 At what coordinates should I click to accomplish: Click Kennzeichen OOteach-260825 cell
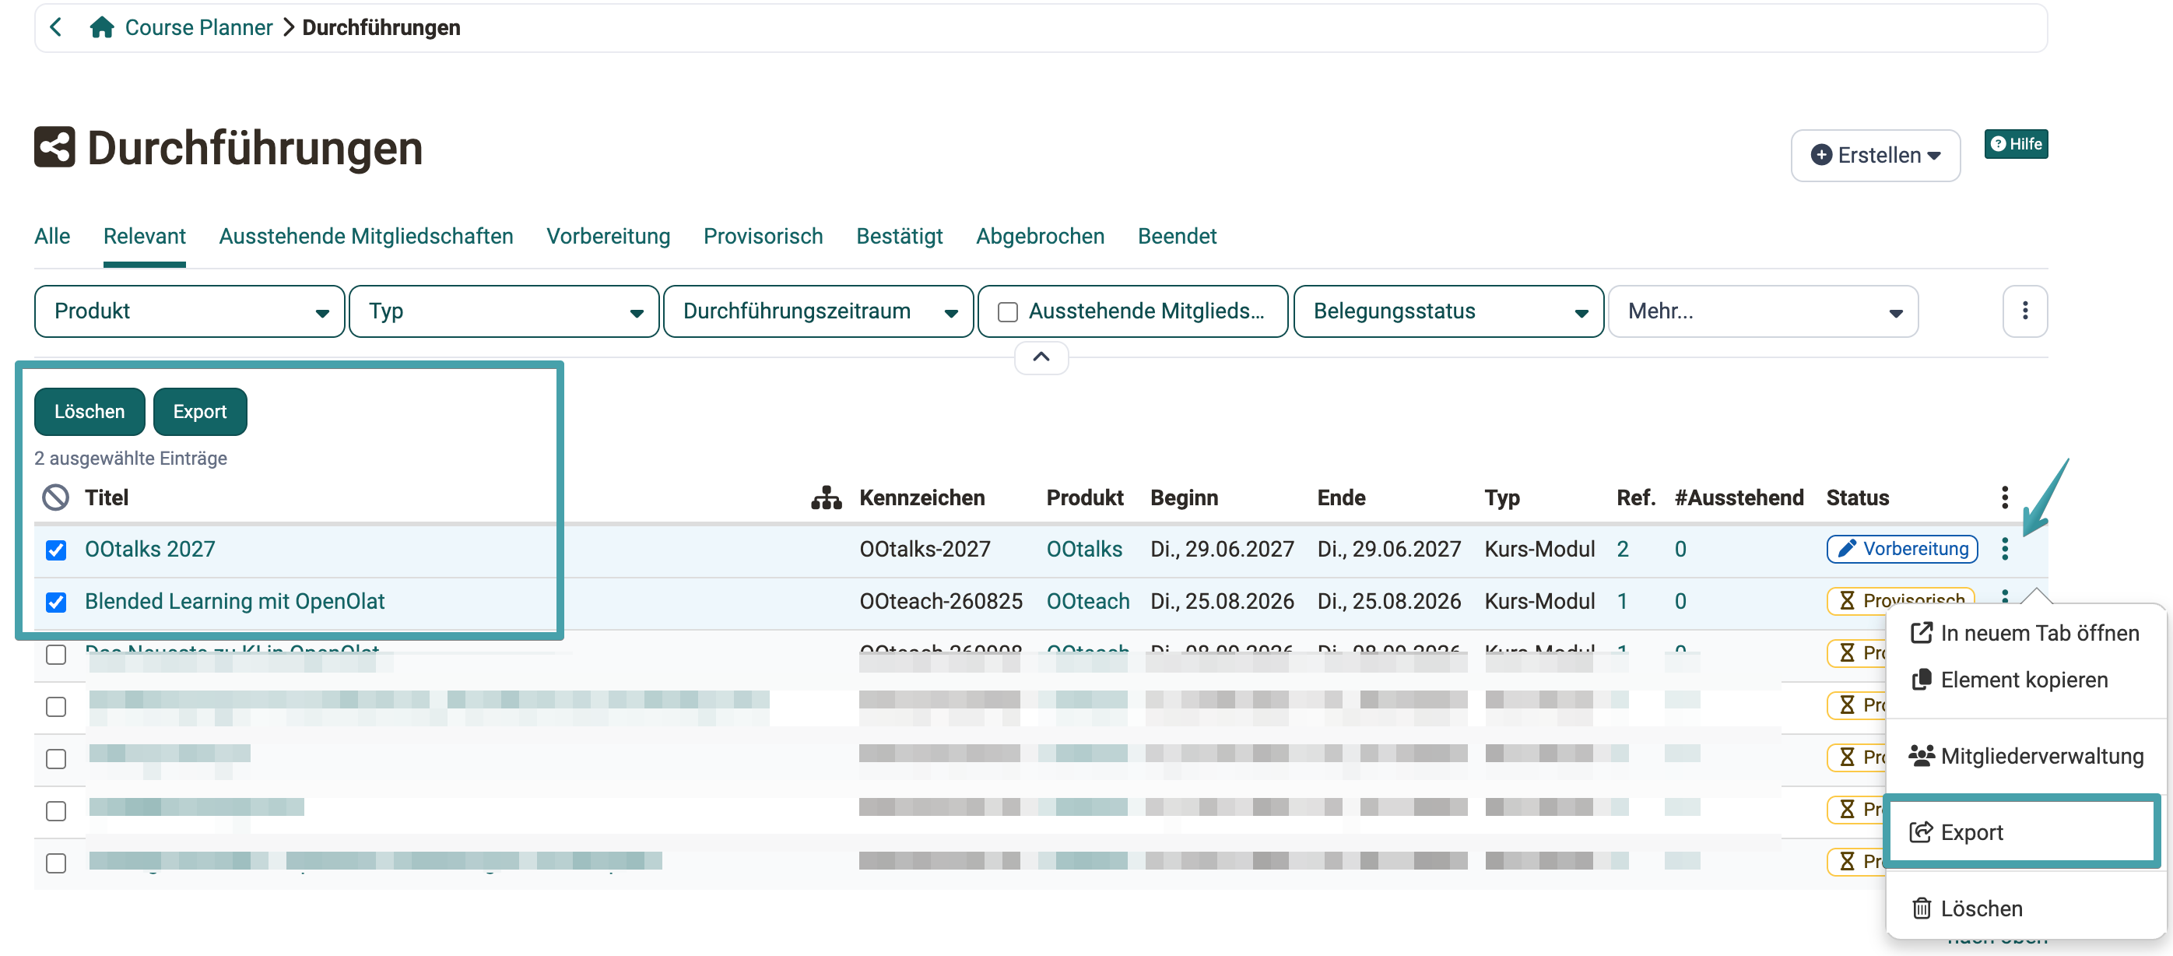coord(940,602)
